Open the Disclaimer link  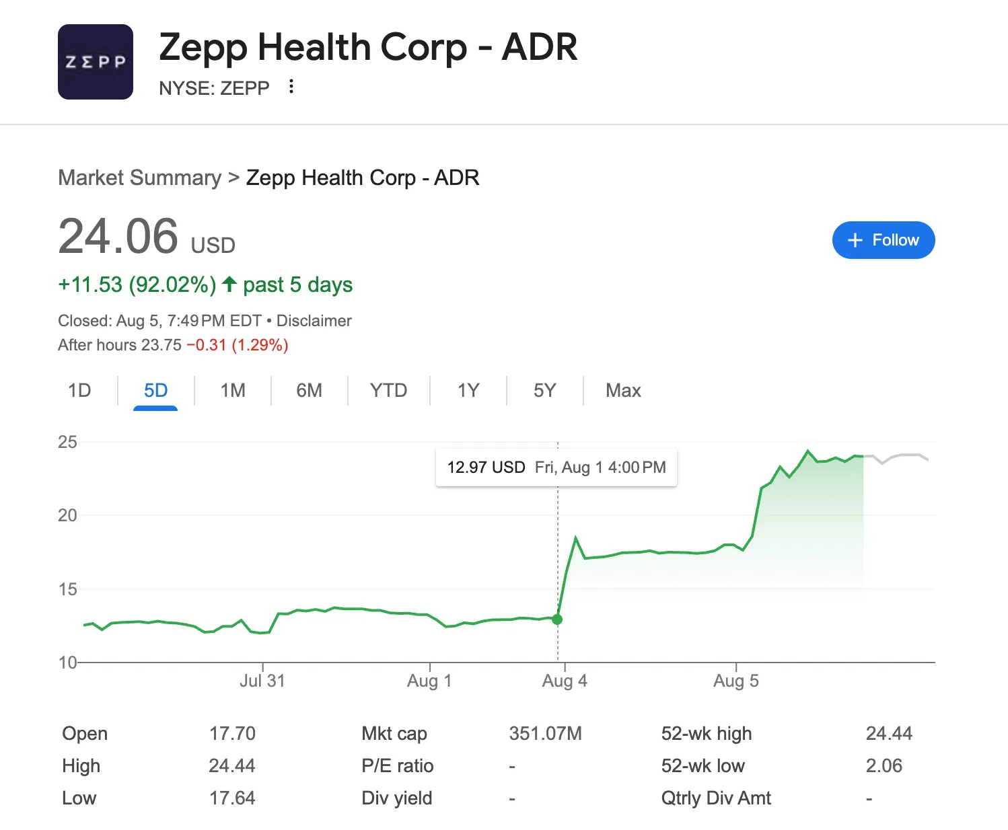pos(314,321)
